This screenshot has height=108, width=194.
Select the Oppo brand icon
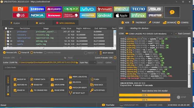click(71, 9)
